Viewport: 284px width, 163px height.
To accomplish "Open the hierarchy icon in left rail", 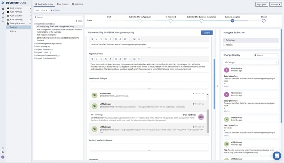I will 3,17.
